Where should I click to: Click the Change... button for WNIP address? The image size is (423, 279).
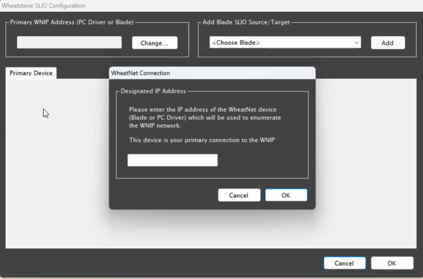[x=154, y=43]
